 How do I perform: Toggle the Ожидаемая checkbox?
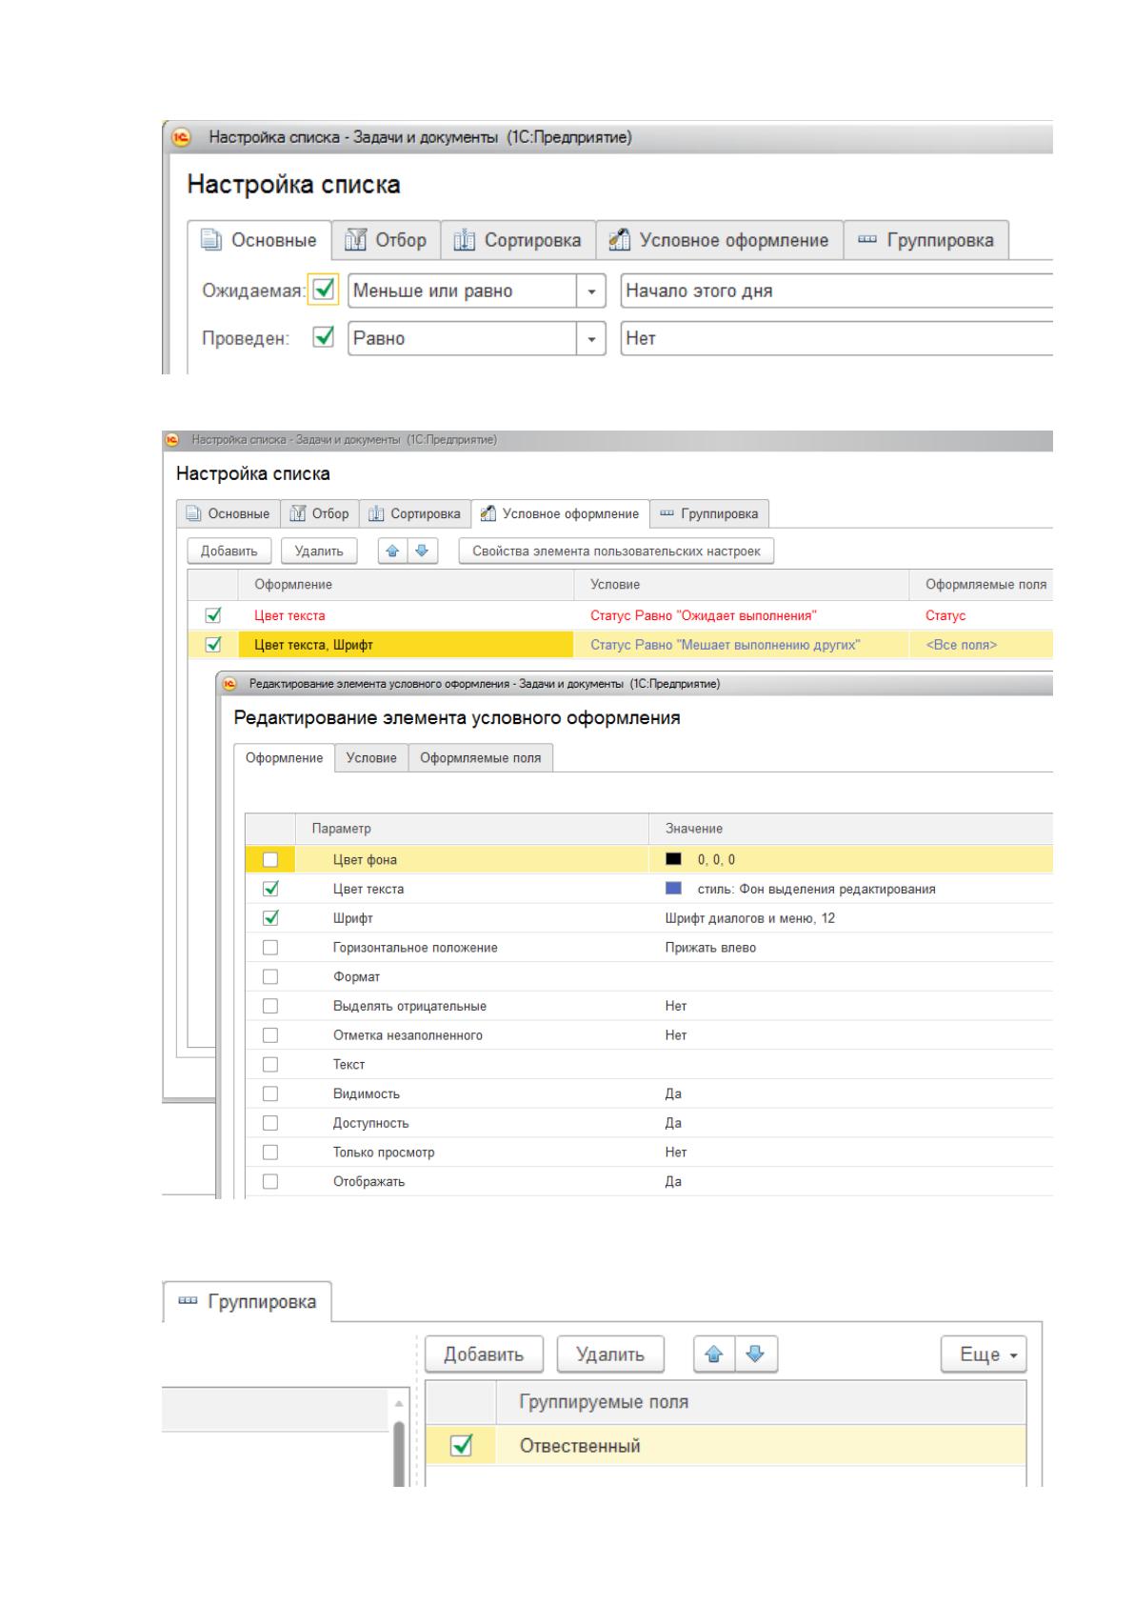[324, 291]
